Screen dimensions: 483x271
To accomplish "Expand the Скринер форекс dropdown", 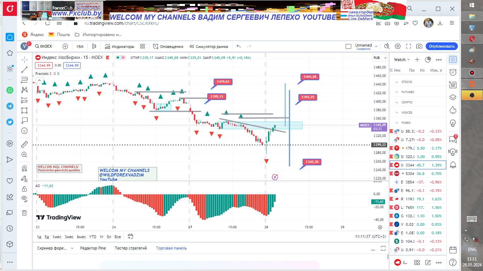I will (72, 248).
